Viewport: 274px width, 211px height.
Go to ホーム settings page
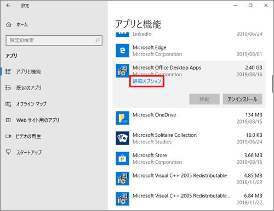tap(22, 25)
